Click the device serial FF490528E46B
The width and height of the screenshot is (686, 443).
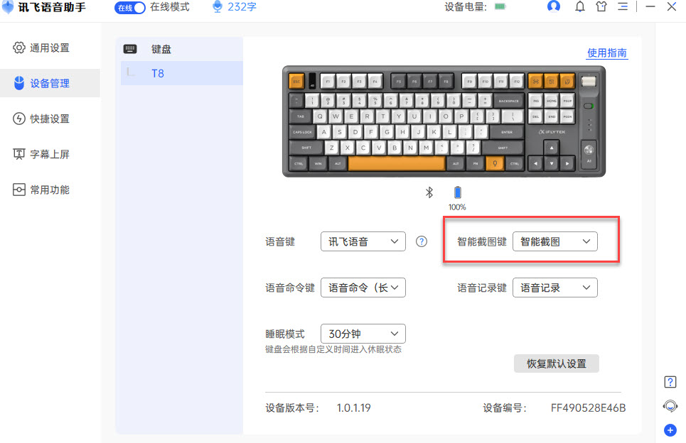pyautogui.click(x=588, y=408)
